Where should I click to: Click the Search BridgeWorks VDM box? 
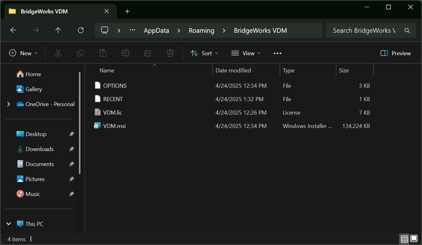coord(371,30)
